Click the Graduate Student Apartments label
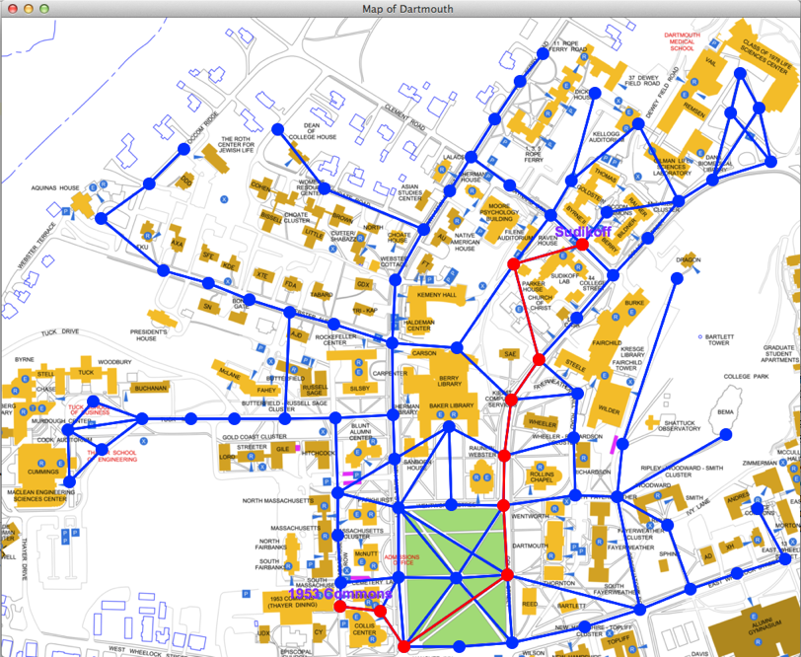801x657 pixels. pyautogui.click(x=779, y=353)
